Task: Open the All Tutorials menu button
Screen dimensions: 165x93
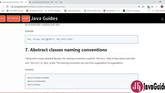Action: (x=13, y=18)
